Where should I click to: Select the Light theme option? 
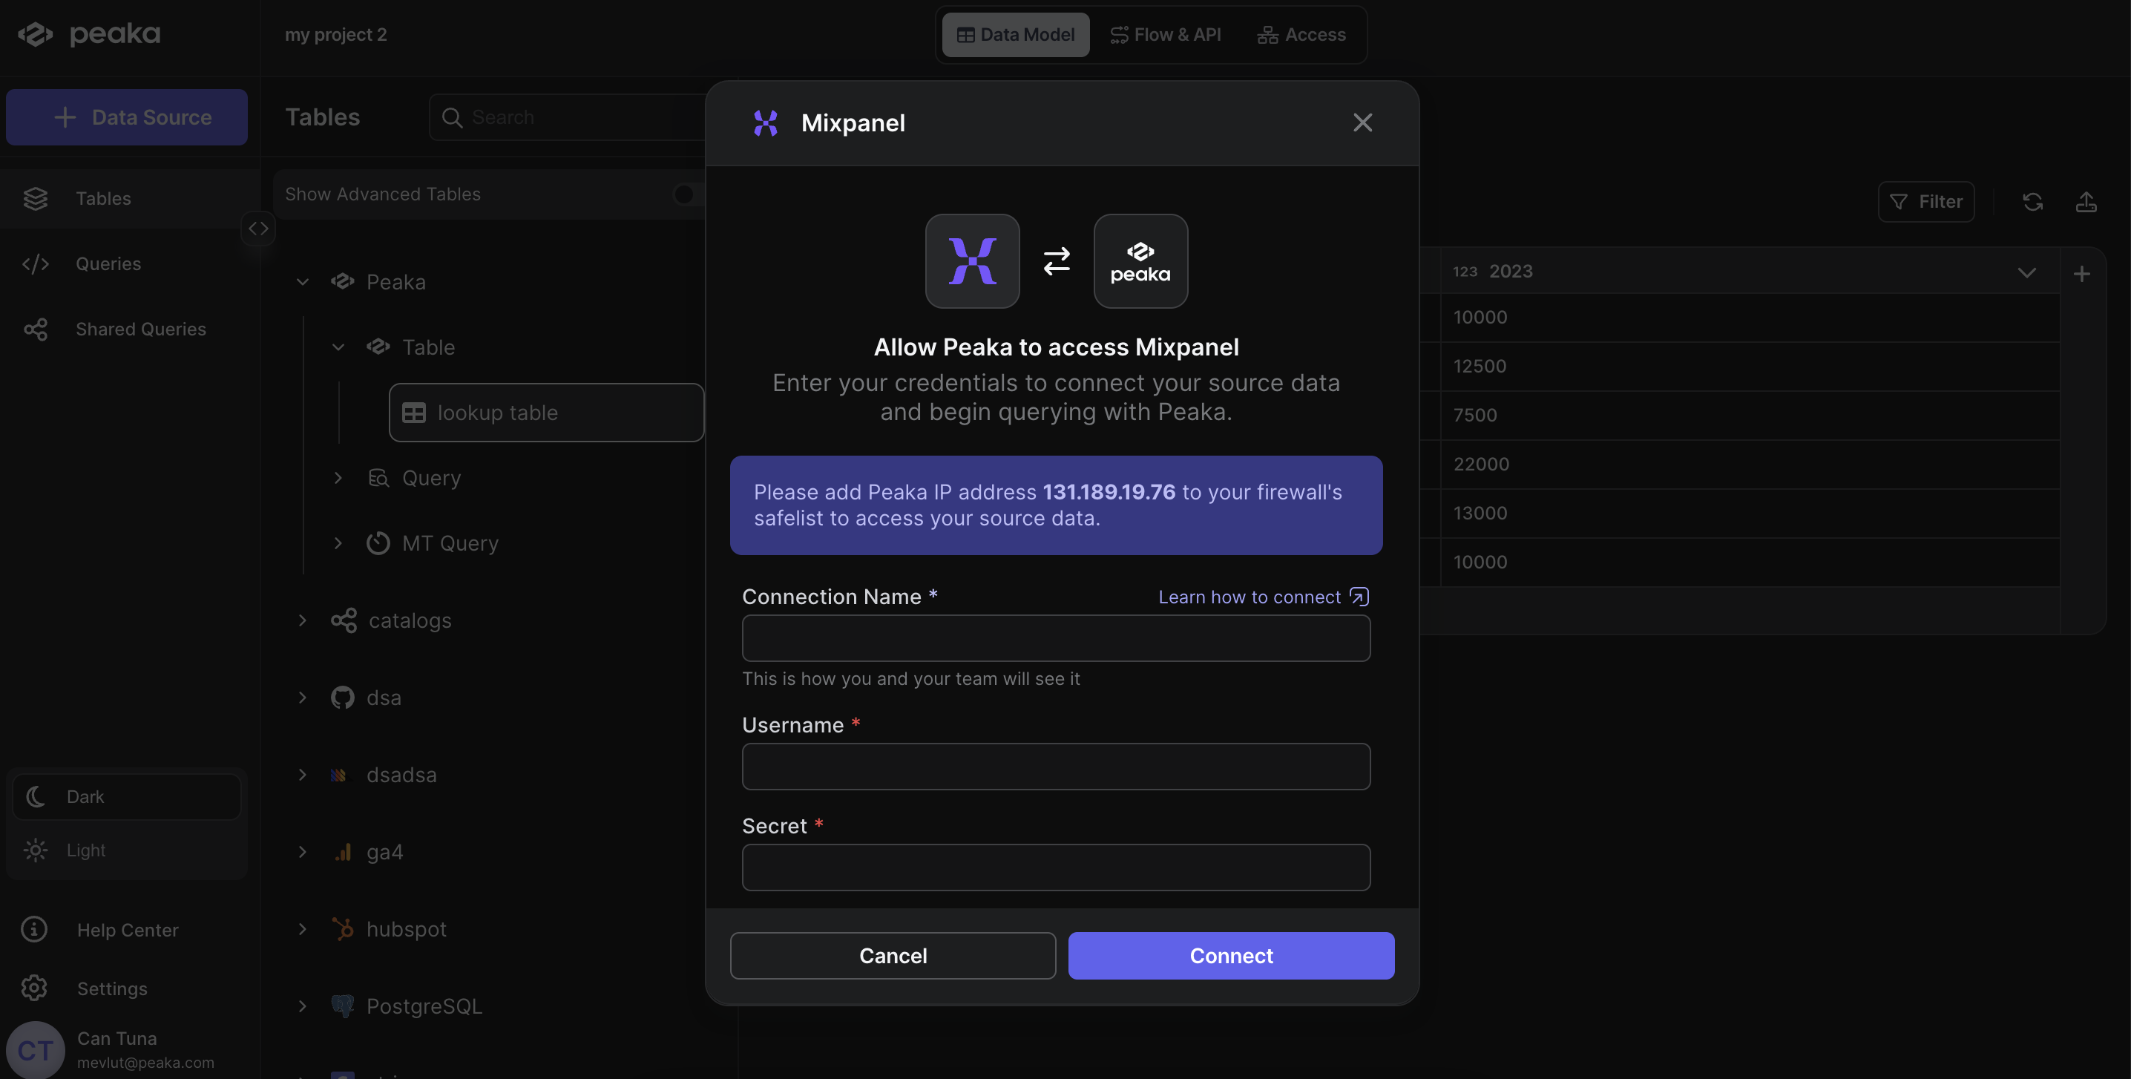click(x=127, y=850)
